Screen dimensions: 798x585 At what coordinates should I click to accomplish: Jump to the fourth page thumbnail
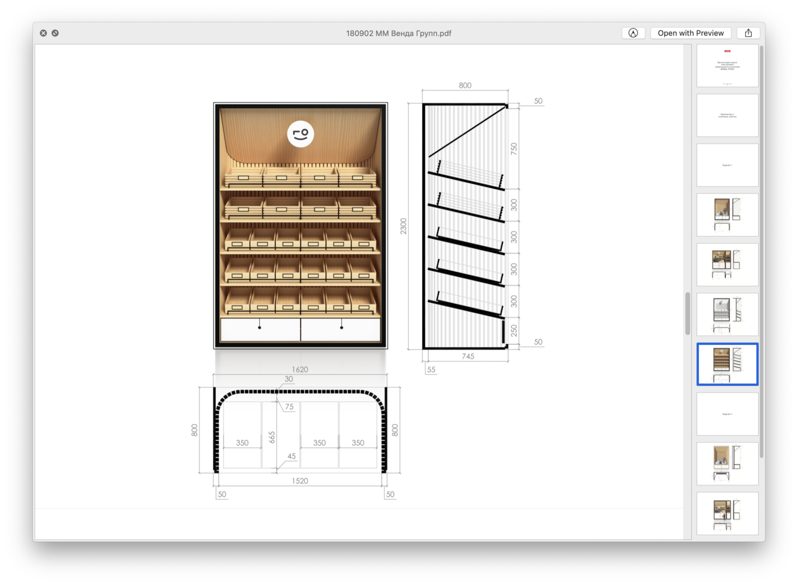[x=727, y=215]
